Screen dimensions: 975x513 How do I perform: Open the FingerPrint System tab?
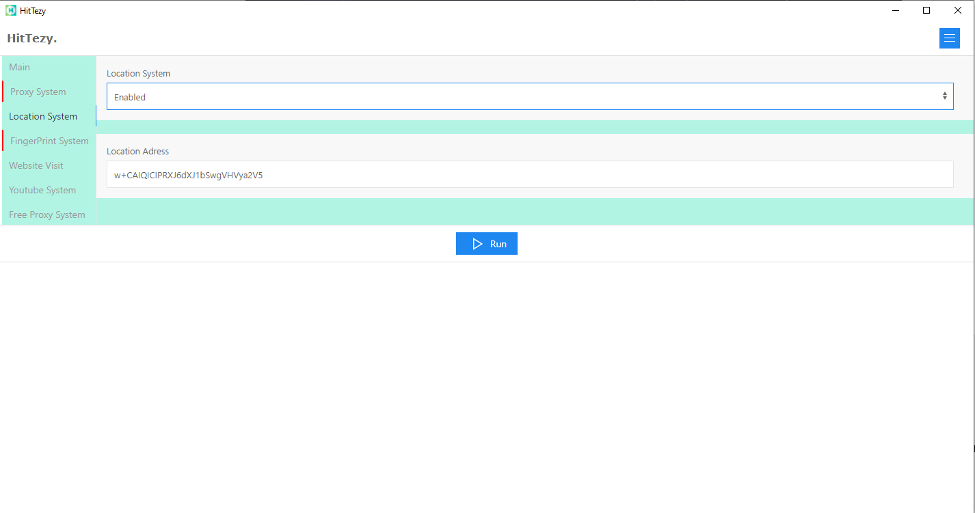tap(49, 141)
